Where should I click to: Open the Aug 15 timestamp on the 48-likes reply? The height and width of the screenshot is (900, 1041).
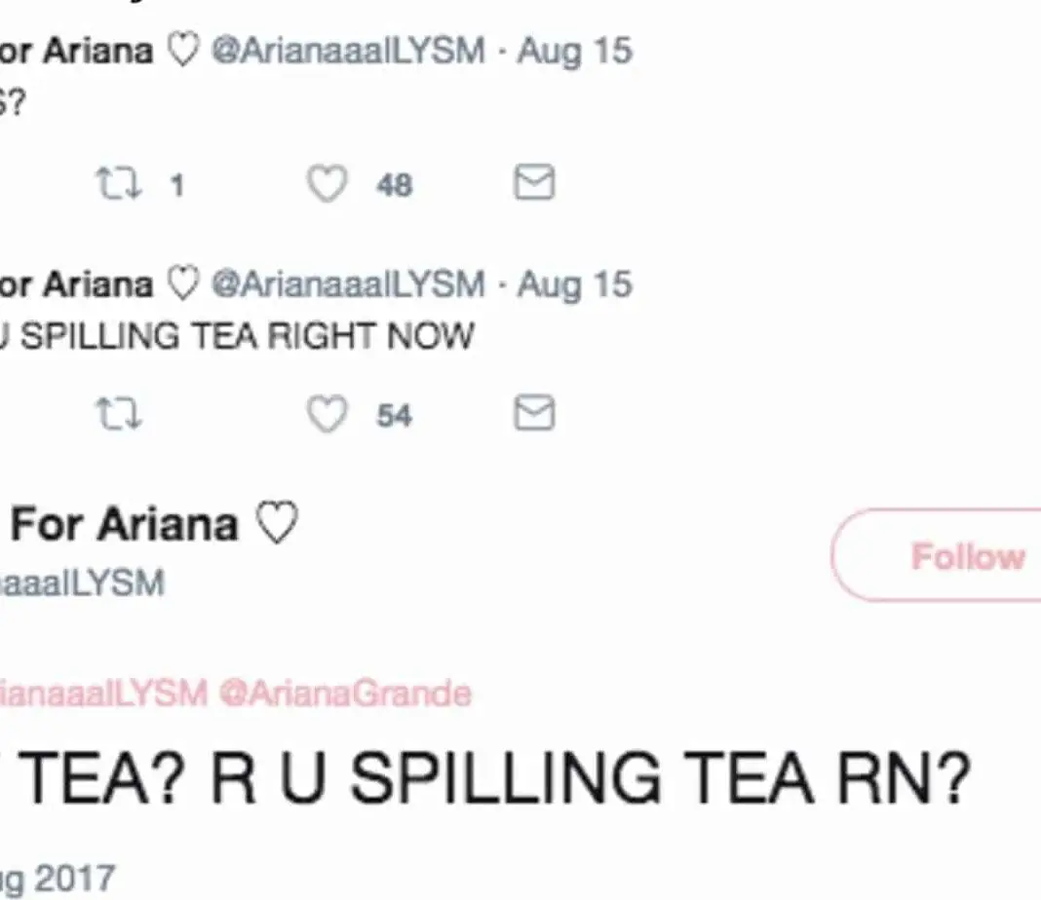[574, 51]
